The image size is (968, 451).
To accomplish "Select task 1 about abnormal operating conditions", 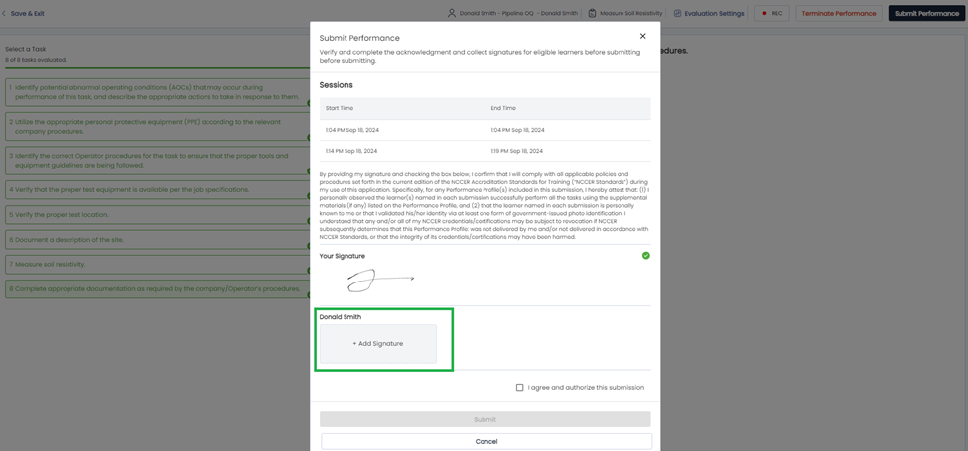I will click(156, 92).
